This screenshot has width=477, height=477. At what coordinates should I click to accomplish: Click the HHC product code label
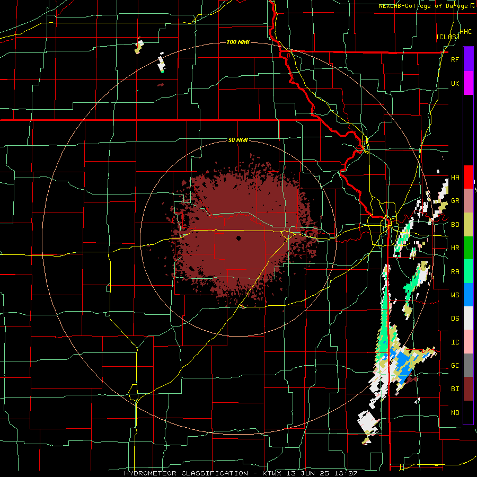pyautogui.click(x=465, y=32)
